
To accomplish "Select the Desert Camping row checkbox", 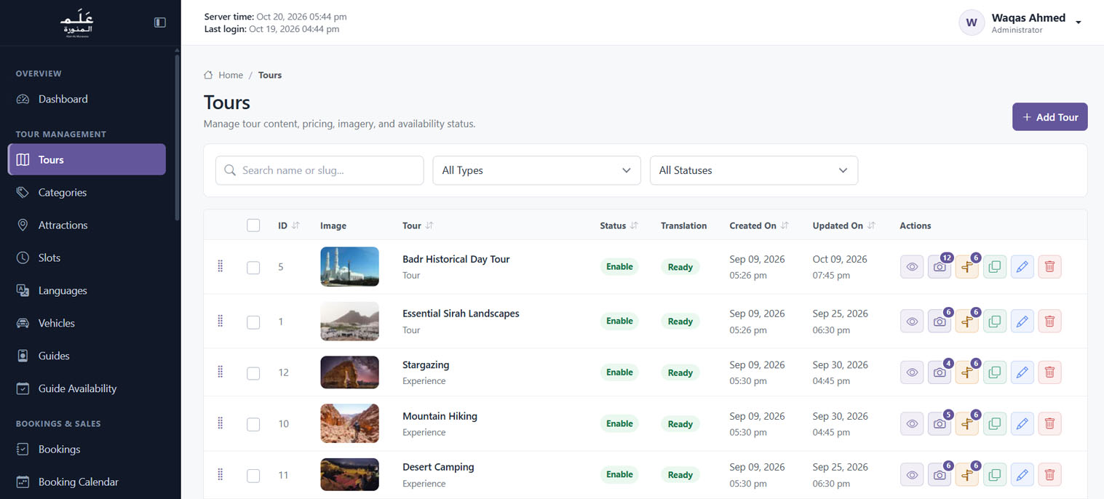I will pos(253,476).
